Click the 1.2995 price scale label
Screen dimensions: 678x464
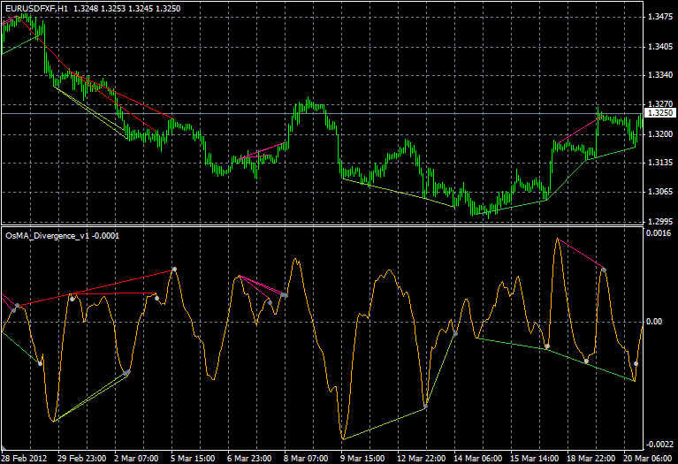pos(660,222)
